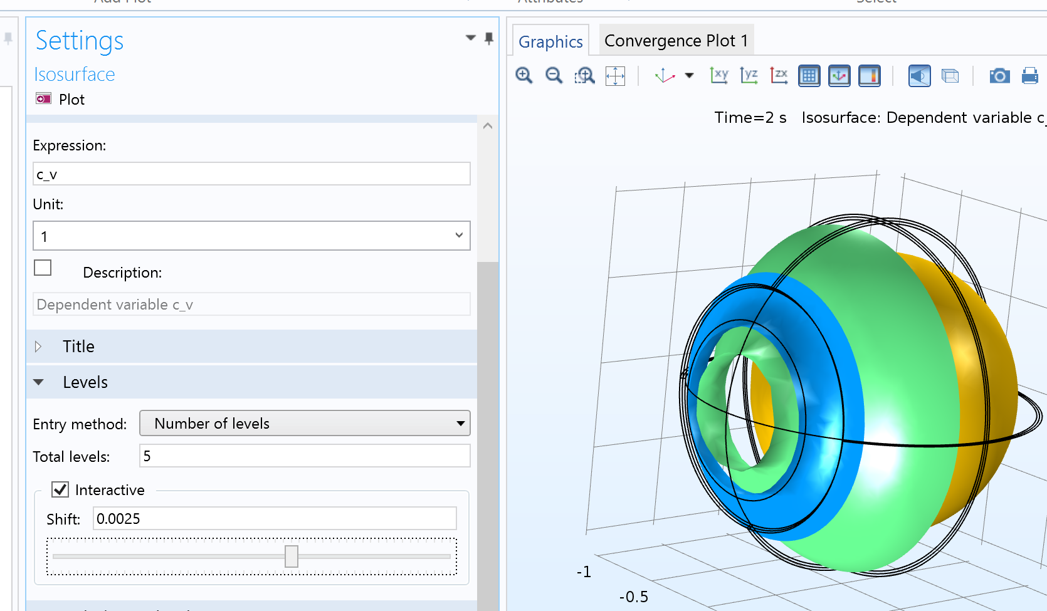Click the Zoom In icon
Image resolution: width=1047 pixels, height=611 pixels.
[x=523, y=76]
